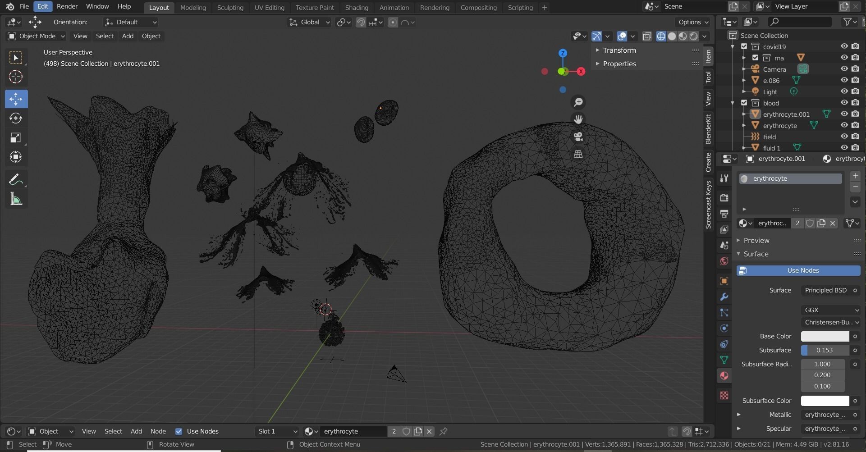Open the Output properties printer tab

coord(724,214)
